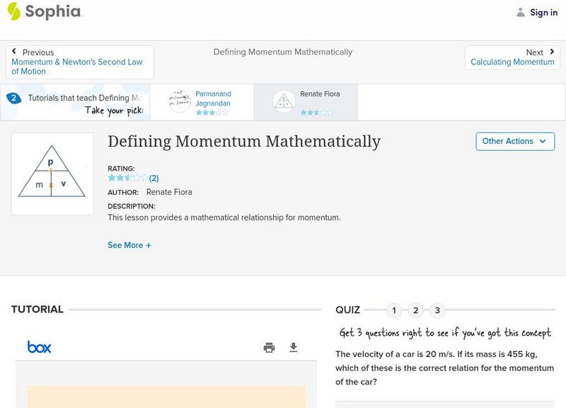Open the Calculating Momentum next lesson

512,62
